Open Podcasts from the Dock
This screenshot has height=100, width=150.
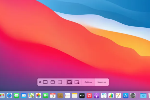click(96, 95)
